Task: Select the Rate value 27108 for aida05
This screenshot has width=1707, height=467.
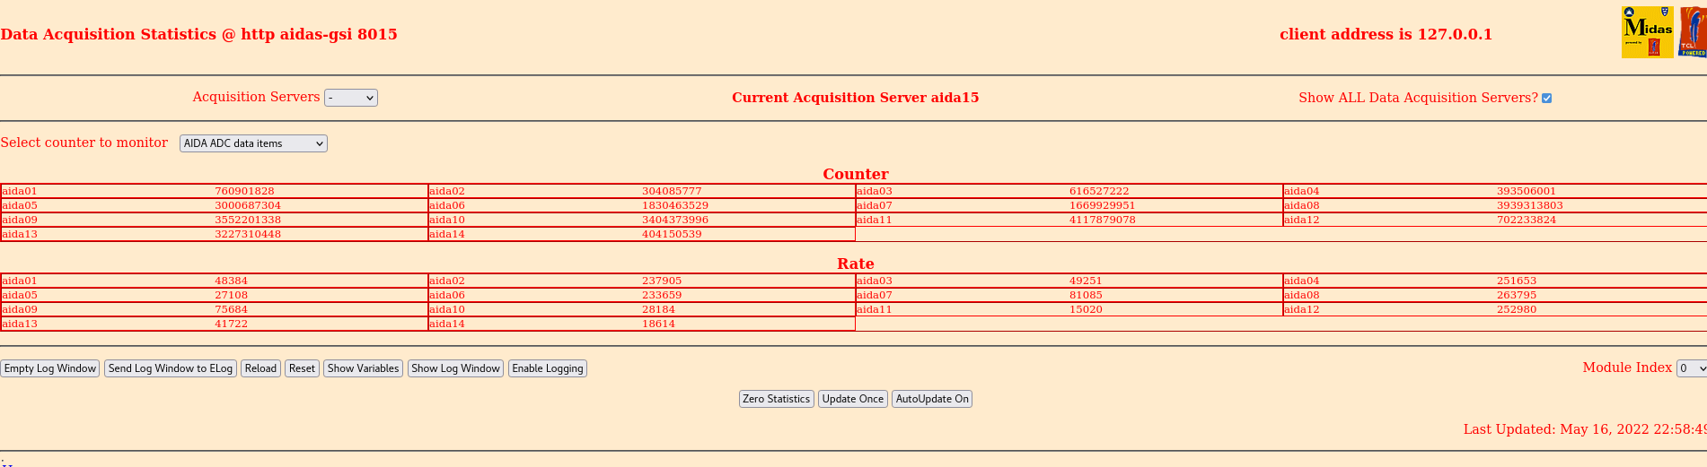Action: [231, 295]
